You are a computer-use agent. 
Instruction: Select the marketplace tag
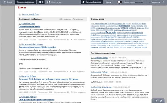coord(124,26)
